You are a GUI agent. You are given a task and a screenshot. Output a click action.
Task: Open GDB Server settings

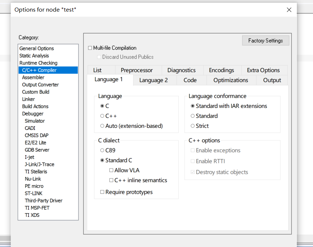[x=48, y=150]
